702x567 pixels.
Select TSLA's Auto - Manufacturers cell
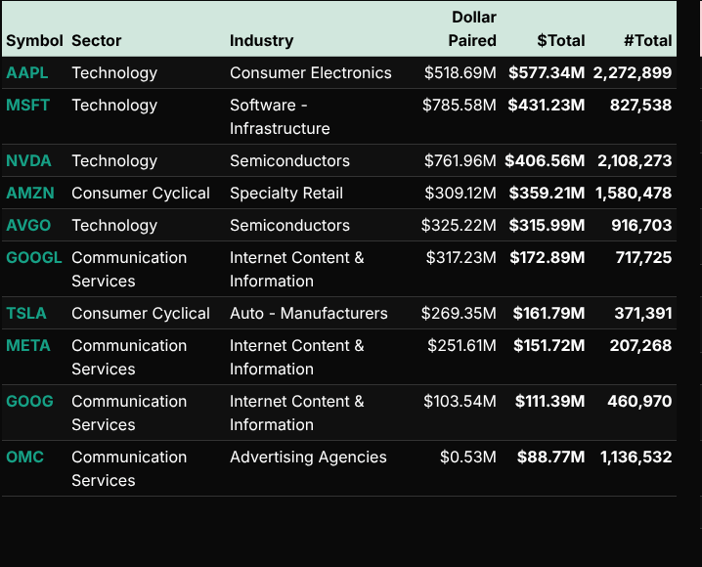pyautogui.click(x=308, y=314)
